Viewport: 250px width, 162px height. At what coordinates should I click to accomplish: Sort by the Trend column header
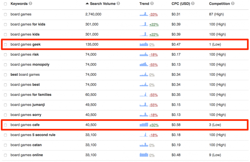point(144,4)
